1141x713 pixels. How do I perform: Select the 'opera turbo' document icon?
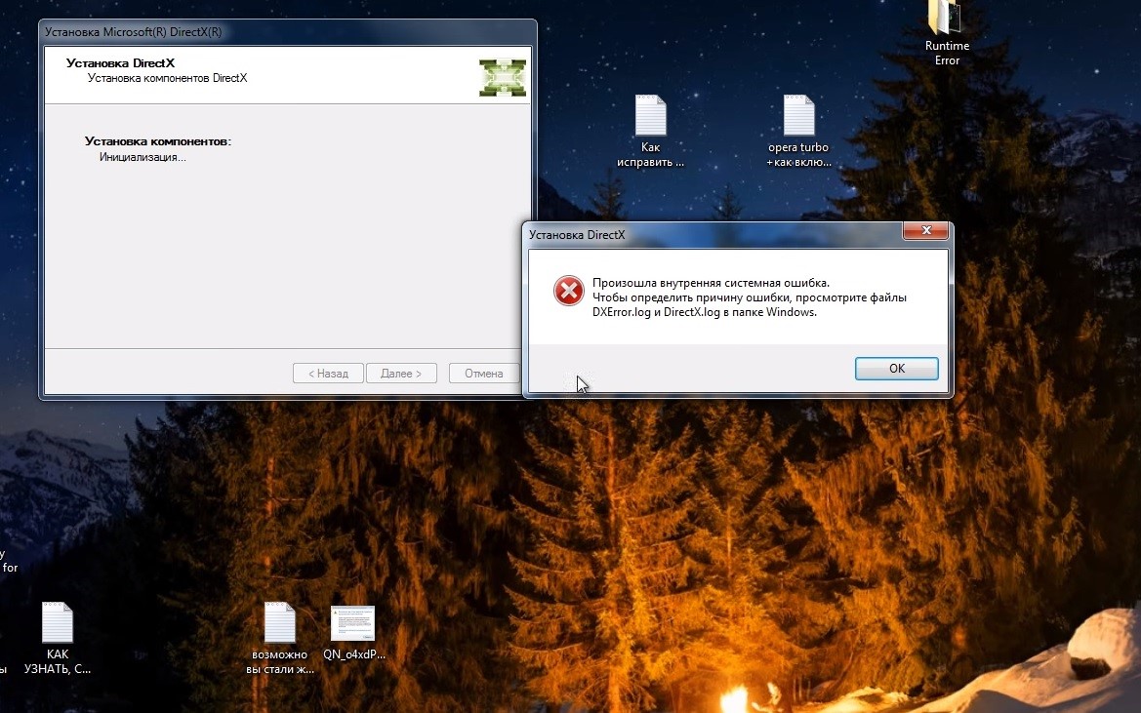click(798, 116)
